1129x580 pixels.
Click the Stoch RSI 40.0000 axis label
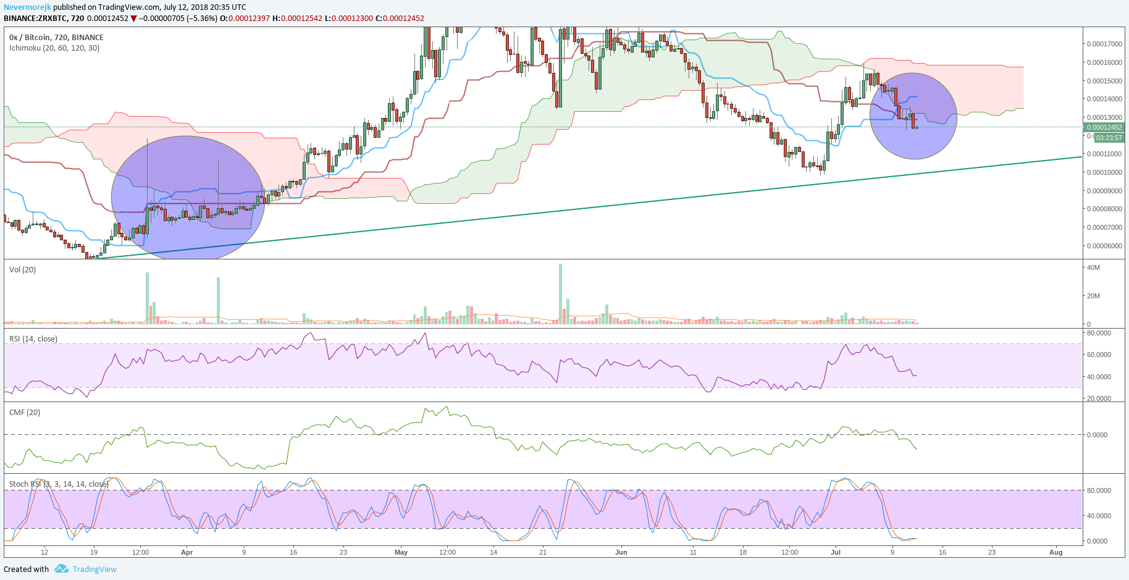(1099, 516)
